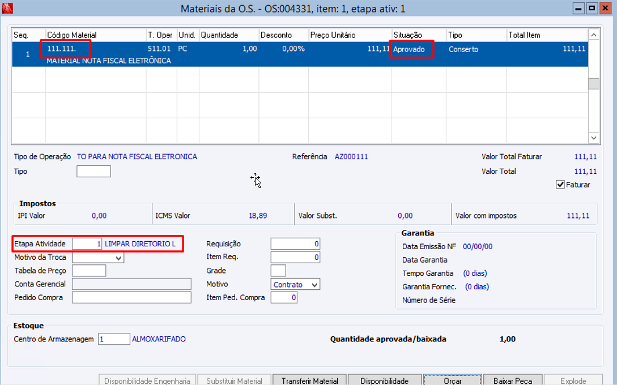Viewport: 617px width, 385px height.
Task: Click the Garantia Fornec. (0 dias) value
Action: pyautogui.click(x=477, y=286)
